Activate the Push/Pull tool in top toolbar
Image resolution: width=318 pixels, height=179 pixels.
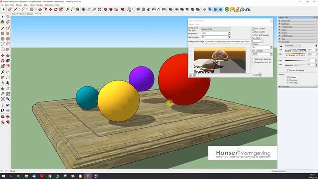click(40, 9)
